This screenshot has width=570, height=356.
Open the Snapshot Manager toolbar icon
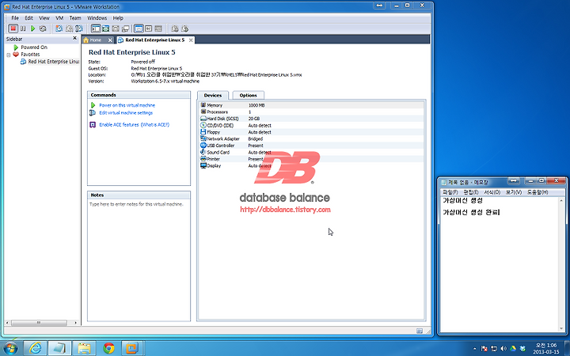[x=79, y=28]
